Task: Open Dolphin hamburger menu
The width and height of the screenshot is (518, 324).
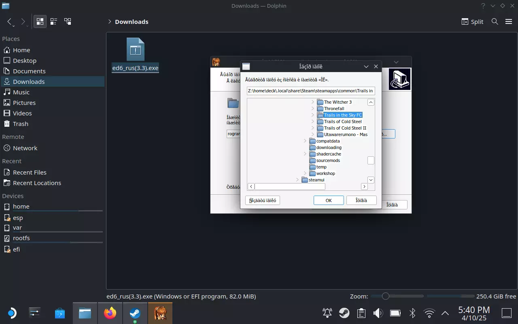Action: [509, 21]
